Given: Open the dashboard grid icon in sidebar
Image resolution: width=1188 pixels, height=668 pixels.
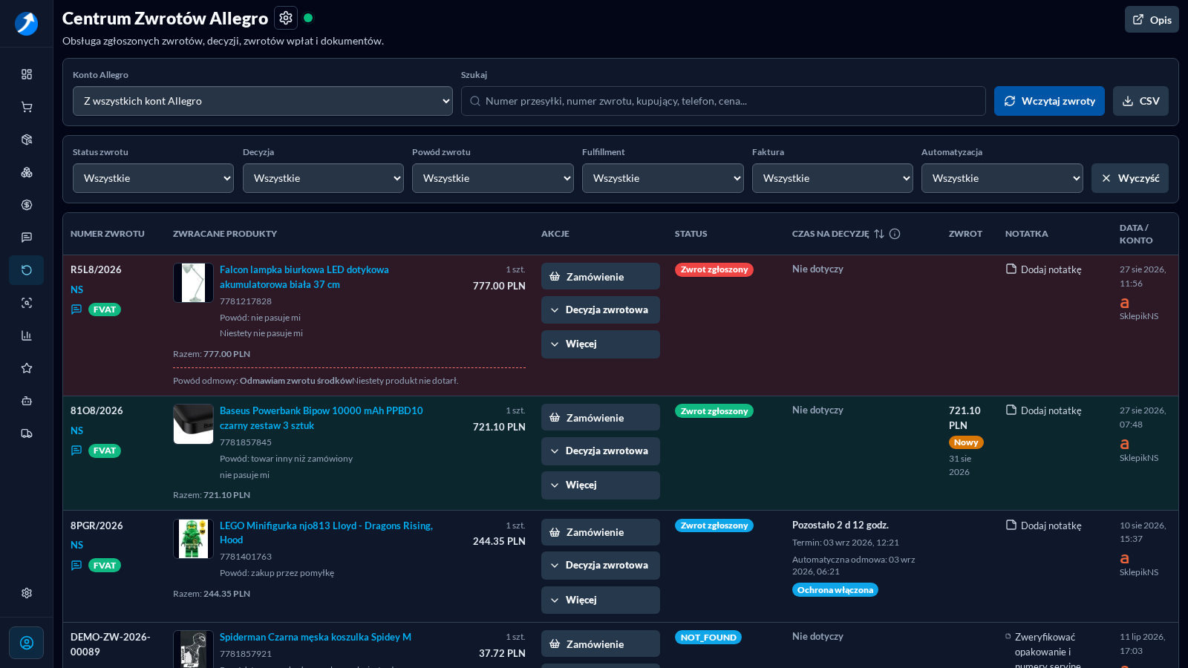Looking at the screenshot, I should 27,74.
